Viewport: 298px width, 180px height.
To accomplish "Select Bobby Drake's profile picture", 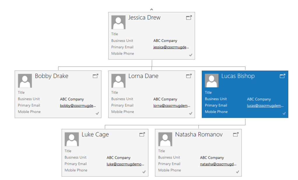I will [x=25, y=80].
